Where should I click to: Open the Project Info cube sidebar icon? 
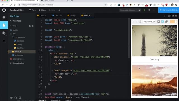[x=4, y=17]
